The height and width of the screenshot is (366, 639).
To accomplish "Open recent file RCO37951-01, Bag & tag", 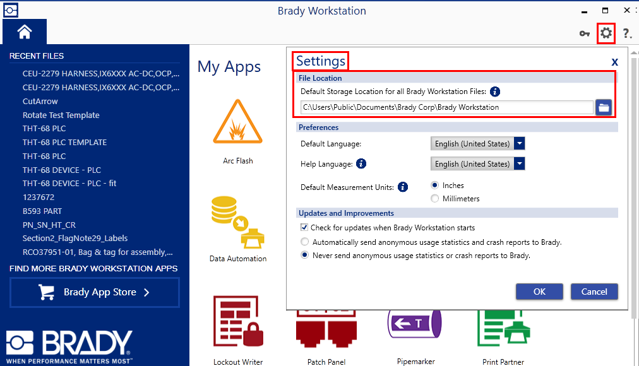I will [98, 252].
